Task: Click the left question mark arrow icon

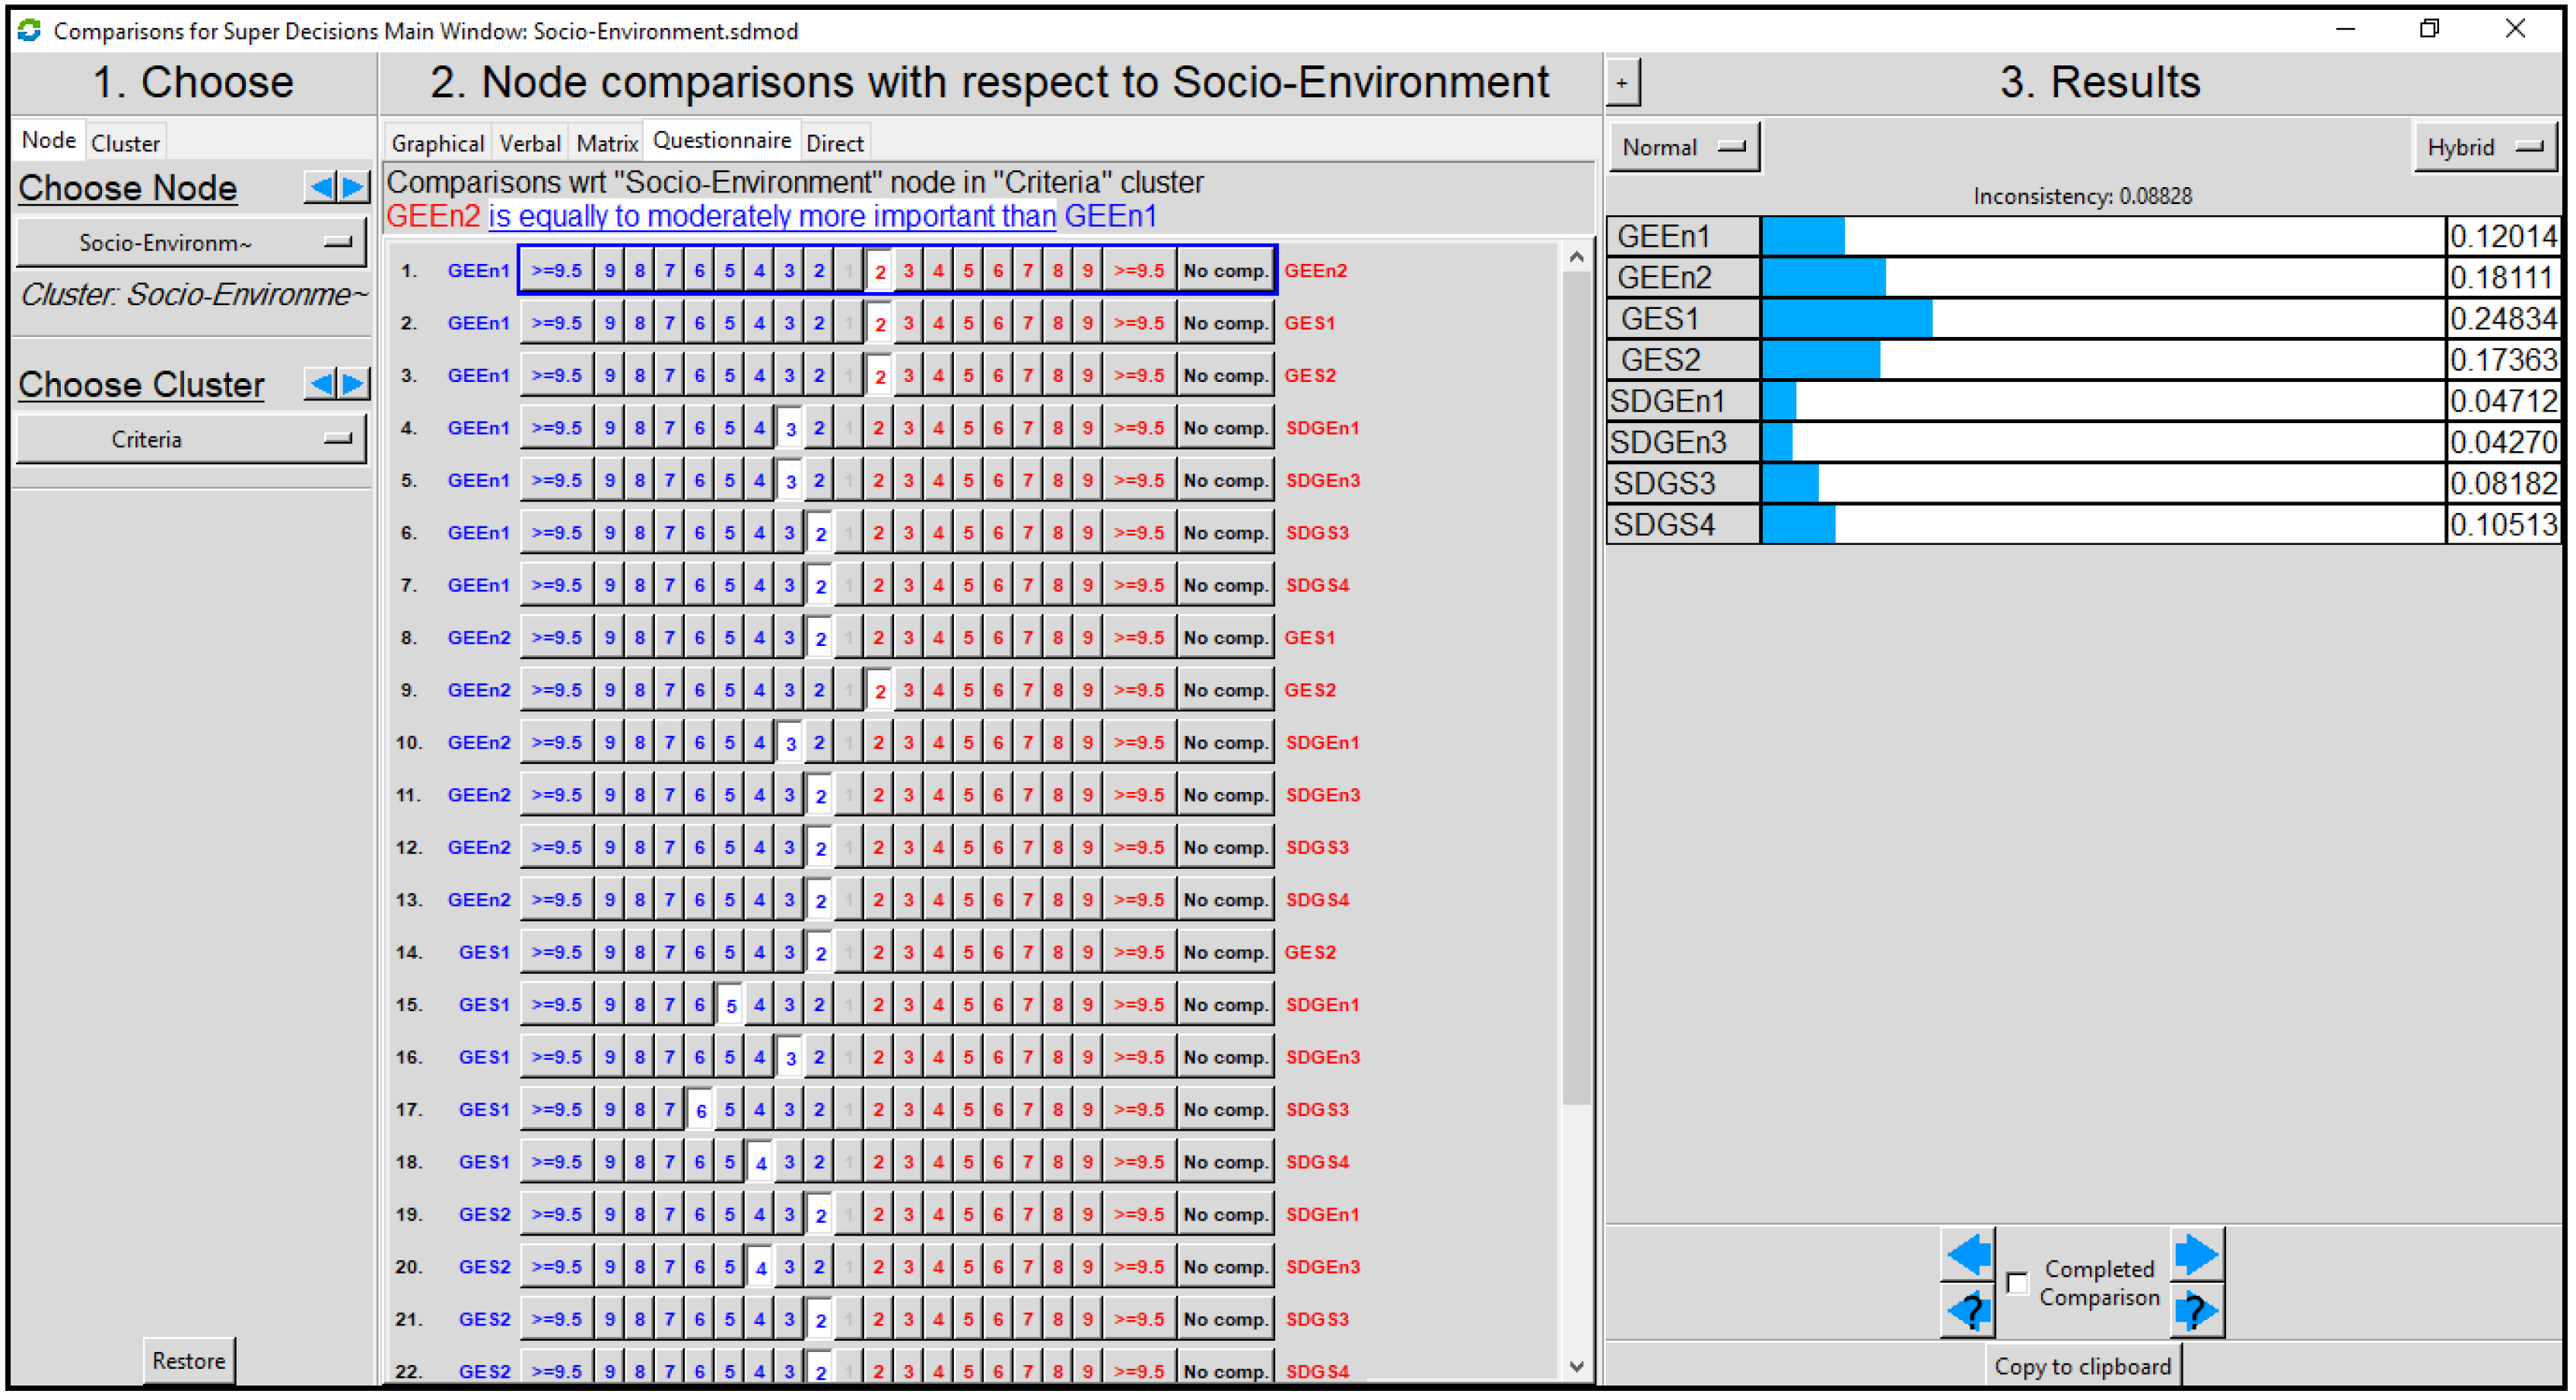Action: [1968, 1311]
